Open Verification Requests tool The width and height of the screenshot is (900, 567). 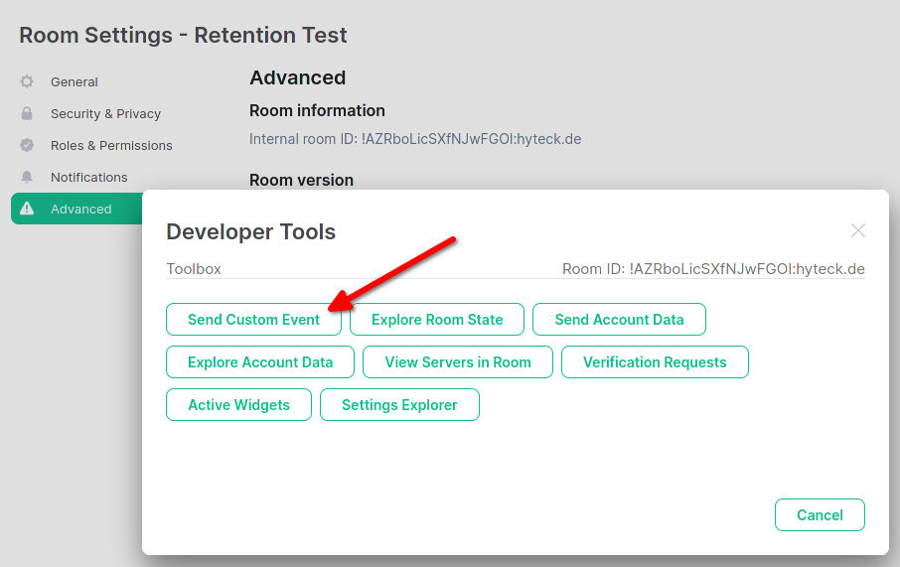655,362
